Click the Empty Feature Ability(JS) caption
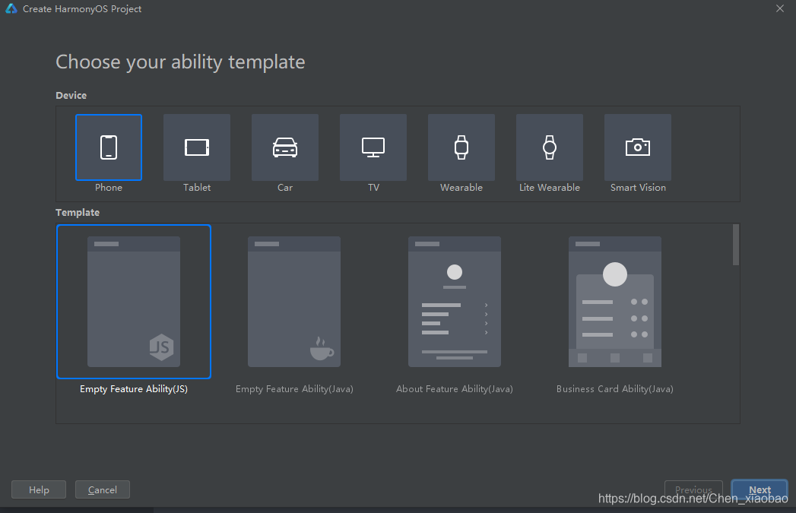The height and width of the screenshot is (513, 796). coord(134,389)
